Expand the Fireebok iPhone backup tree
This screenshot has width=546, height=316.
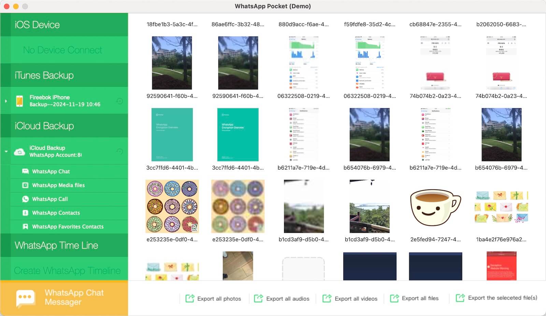[x=6, y=101]
